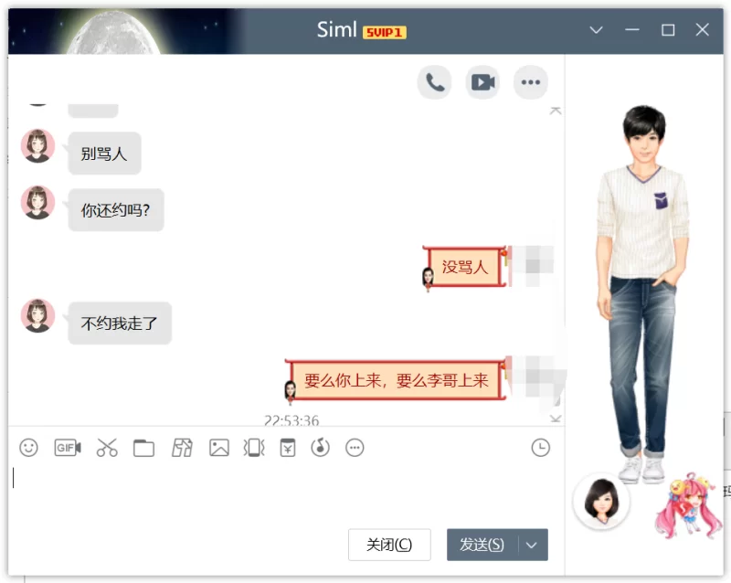Click the GIF recording icon
This screenshot has width=731, height=583.
tap(68, 448)
